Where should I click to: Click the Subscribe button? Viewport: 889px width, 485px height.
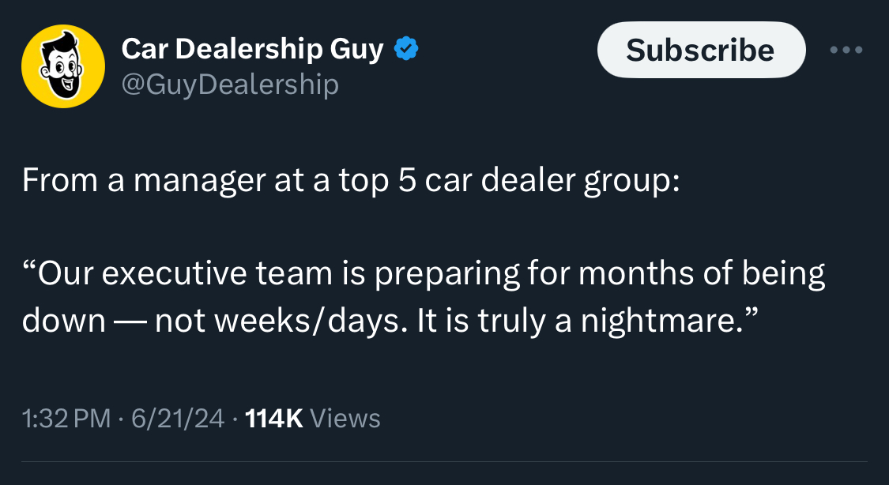click(701, 50)
